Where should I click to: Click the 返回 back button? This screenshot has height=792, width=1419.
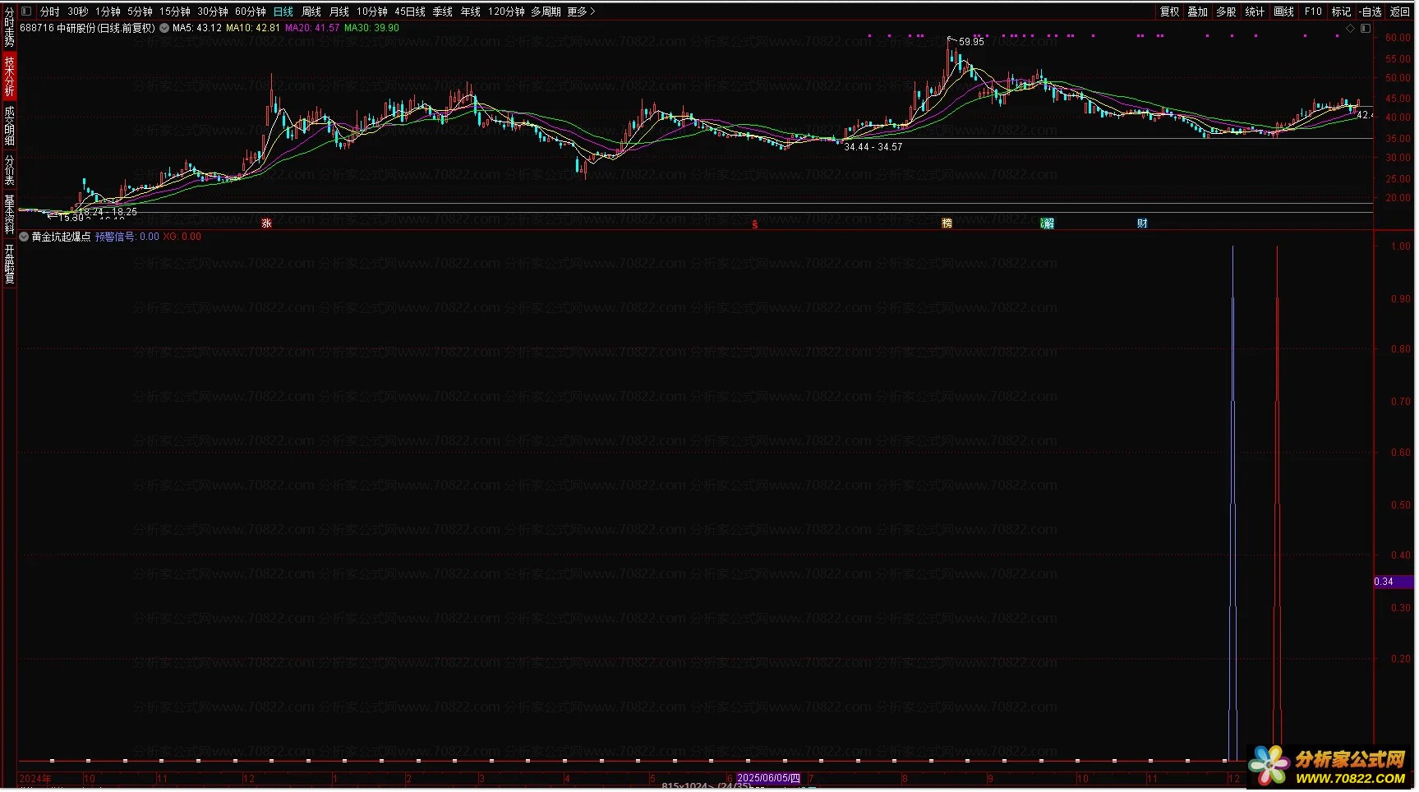[x=1400, y=12]
